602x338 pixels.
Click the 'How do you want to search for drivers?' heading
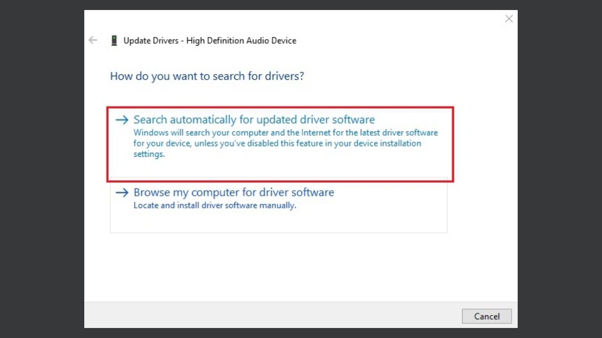click(x=207, y=76)
